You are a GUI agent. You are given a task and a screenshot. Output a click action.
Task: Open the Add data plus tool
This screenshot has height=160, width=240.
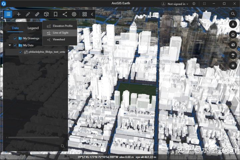[19, 14]
